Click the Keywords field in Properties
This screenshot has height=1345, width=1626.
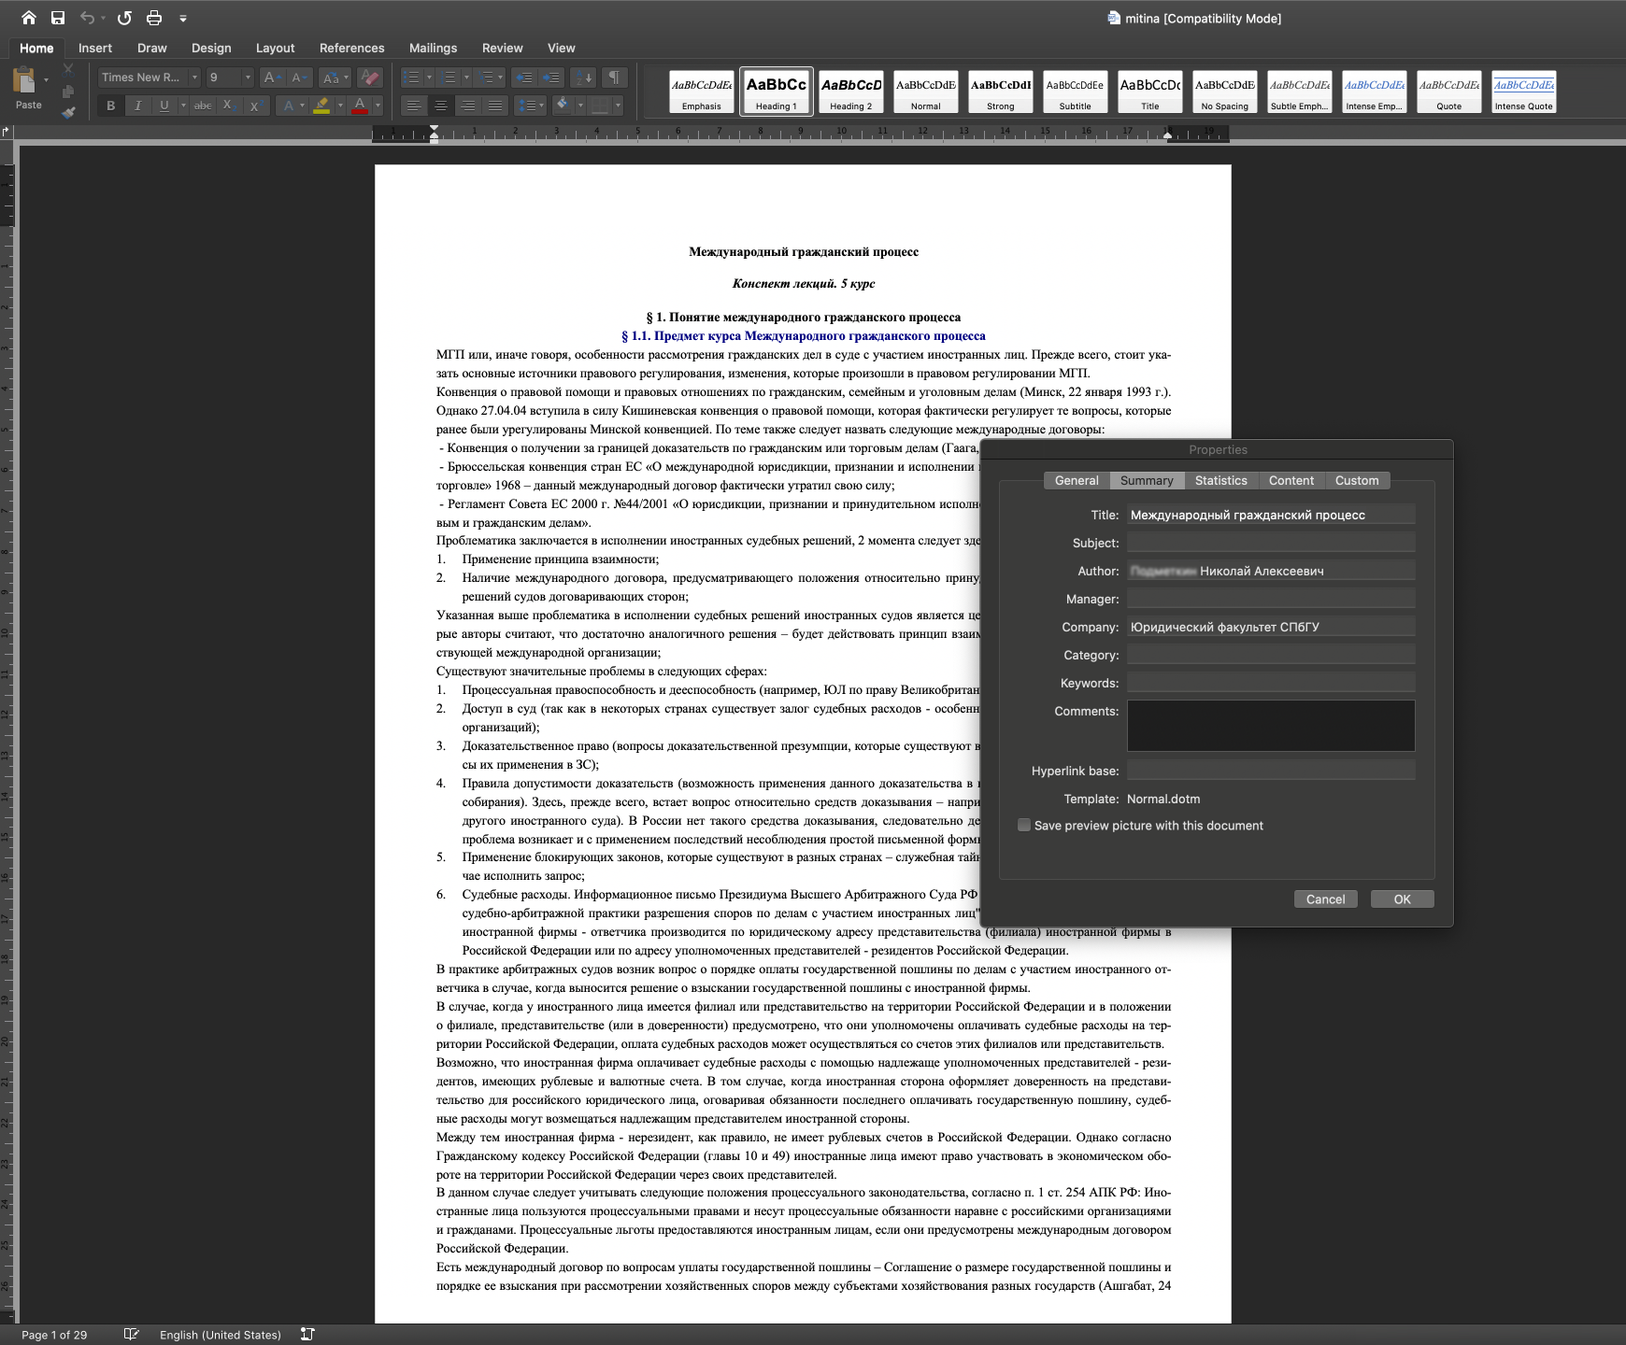click(x=1271, y=683)
